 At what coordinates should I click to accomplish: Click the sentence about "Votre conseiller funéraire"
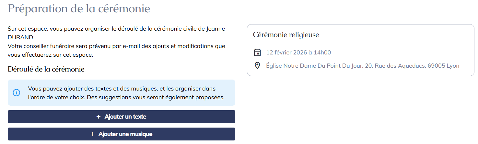[116, 46]
